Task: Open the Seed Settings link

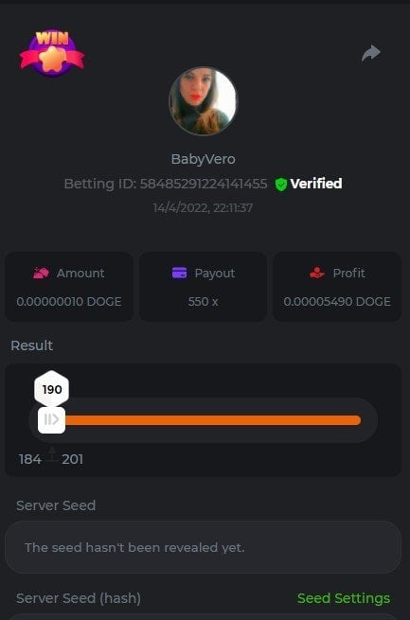Action: click(x=344, y=598)
